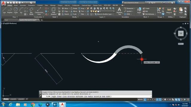
Task: Open the View ribbon tab
Action: click(46, 5)
